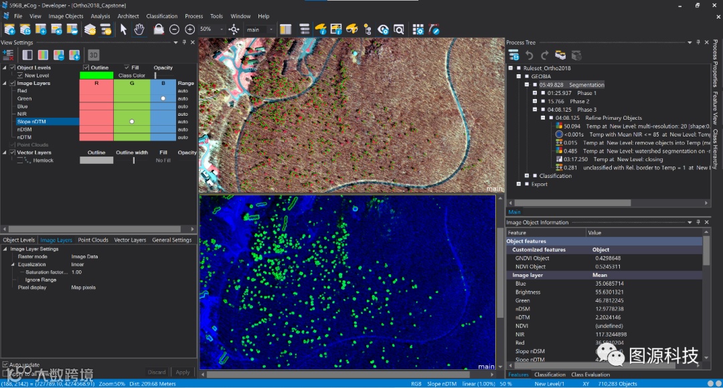Activate the hand pan tool
This screenshot has height=388, width=723.
pos(139,29)
